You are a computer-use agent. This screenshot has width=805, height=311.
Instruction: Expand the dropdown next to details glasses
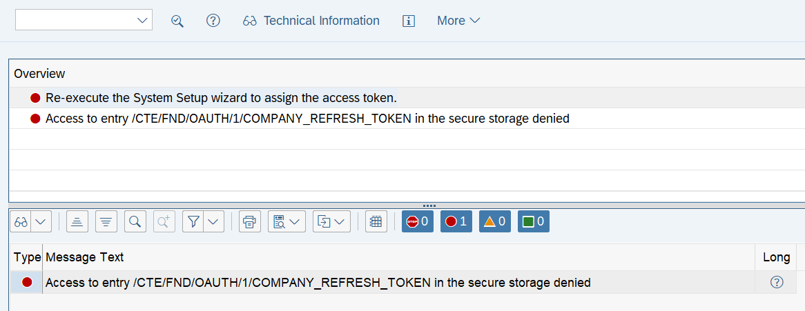[41, 222]
